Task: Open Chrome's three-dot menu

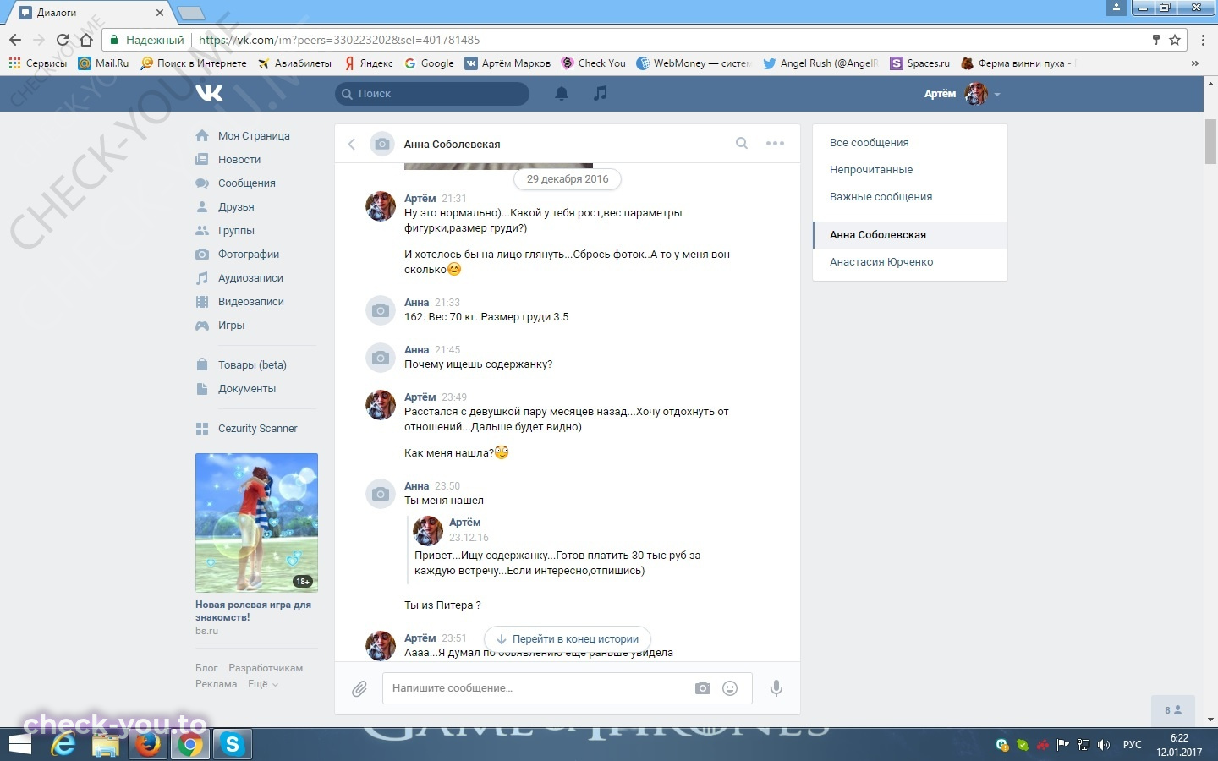Action: coord(1203,40)
